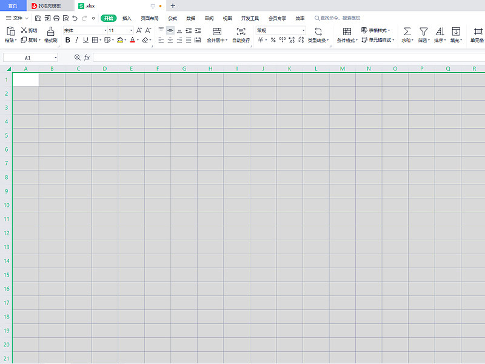Toggle Underline formatting

(x=85, y=40)
